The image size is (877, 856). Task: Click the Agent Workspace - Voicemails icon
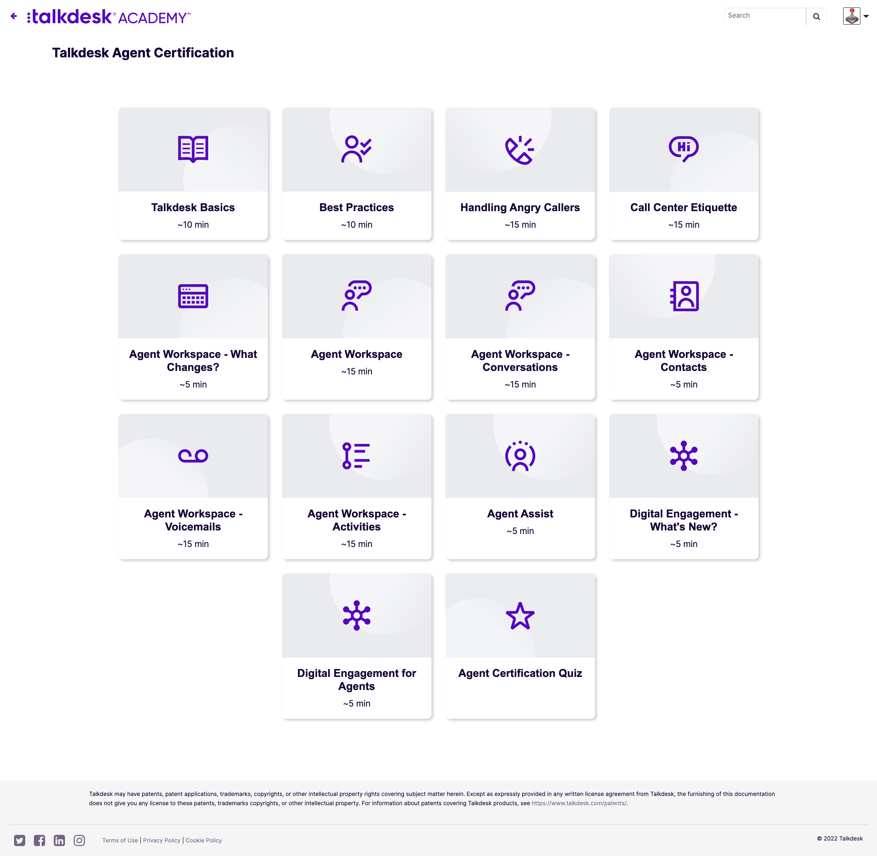click(x=193, y=455)
